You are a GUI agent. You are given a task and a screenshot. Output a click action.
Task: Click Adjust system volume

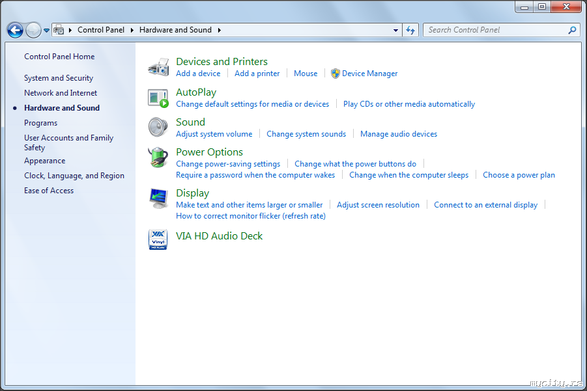click(214, 134)
